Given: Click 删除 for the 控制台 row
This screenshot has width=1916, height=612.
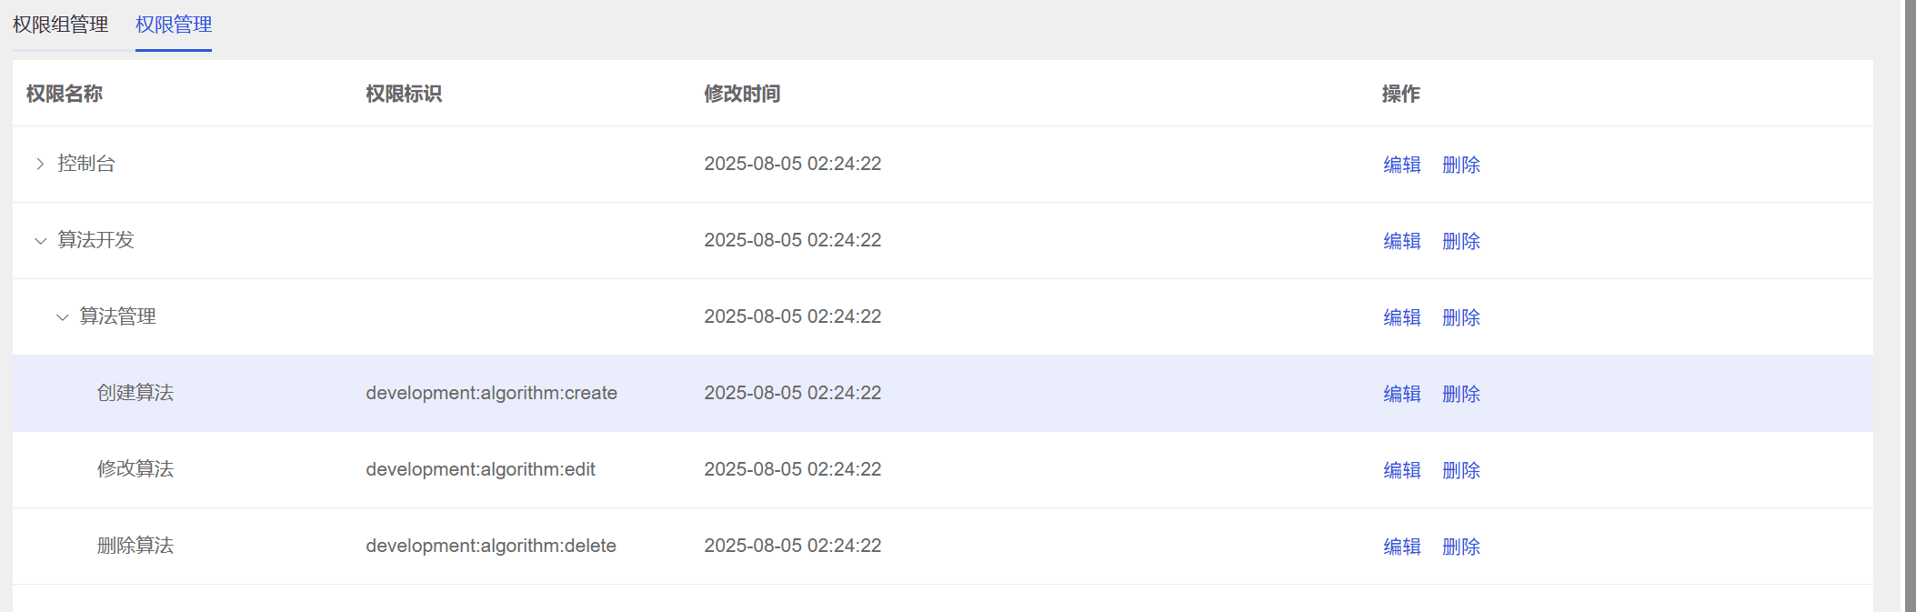Looking at the screenshot, I should (1460, 165).
